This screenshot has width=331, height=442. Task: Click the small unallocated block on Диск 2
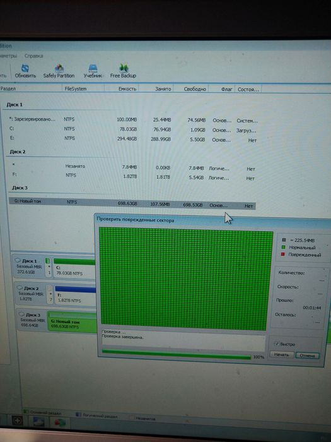[50, 294]
